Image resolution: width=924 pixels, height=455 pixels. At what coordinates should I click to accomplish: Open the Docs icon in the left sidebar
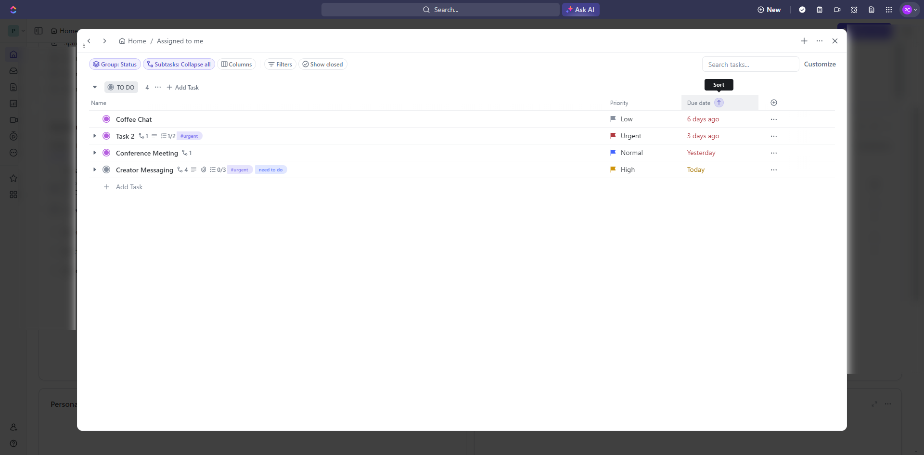pos(13,87)
